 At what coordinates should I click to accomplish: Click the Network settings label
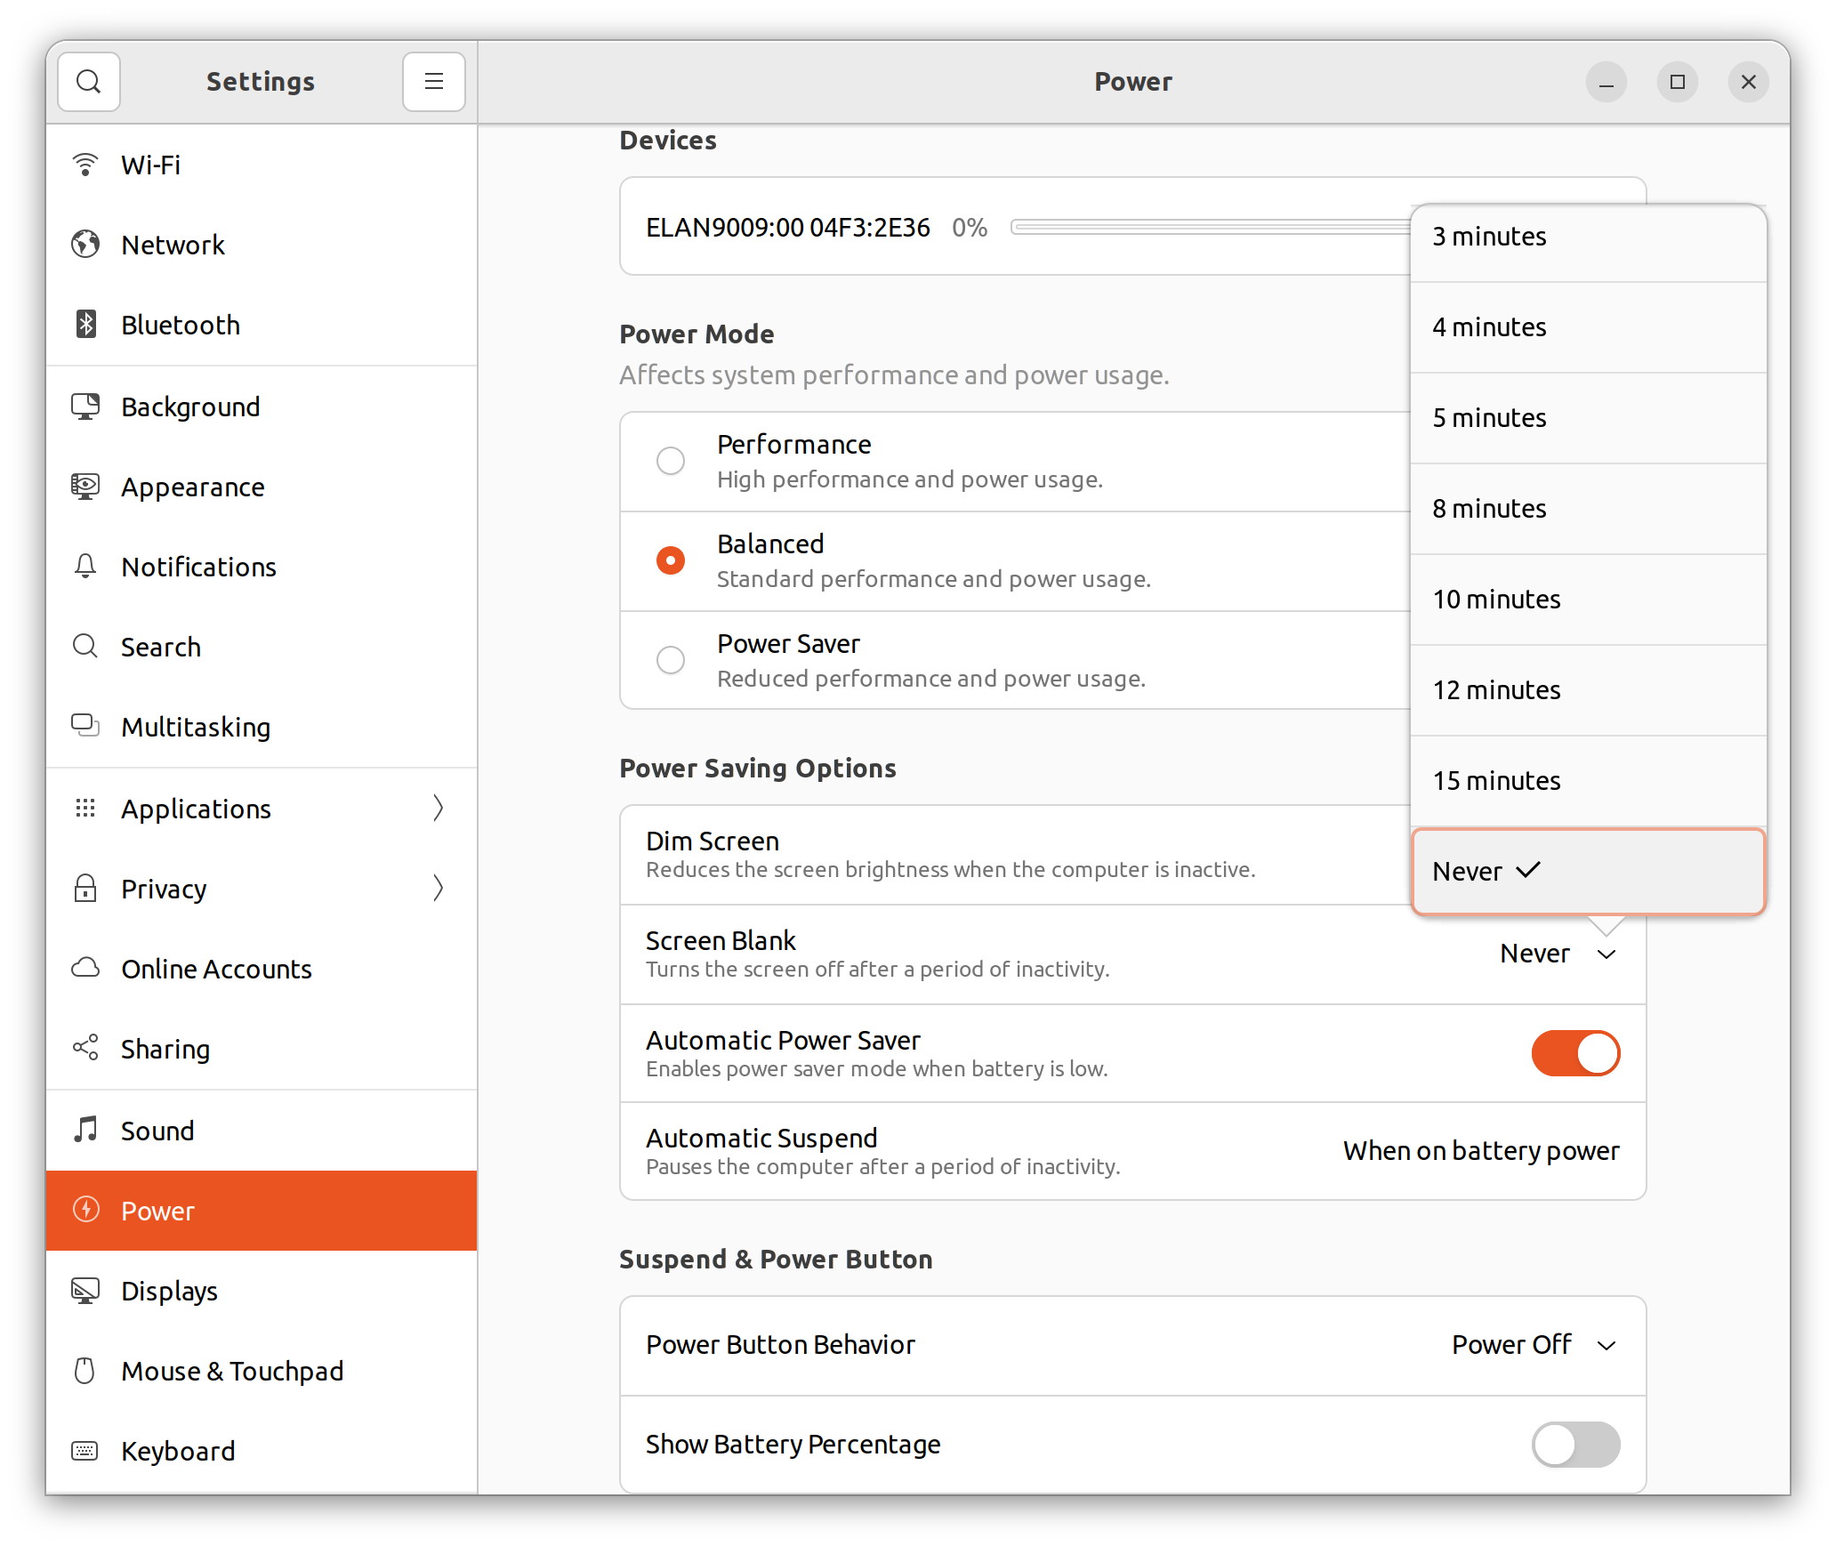(x=173, y=244)
